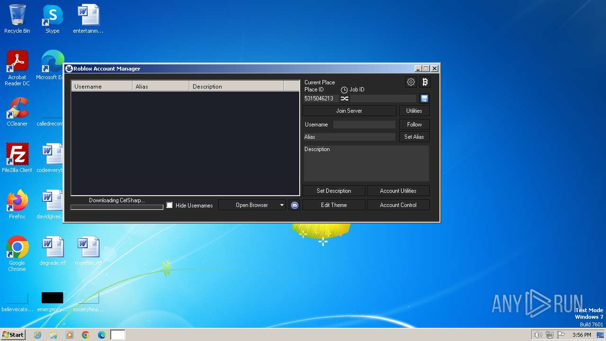The image size is (606, 341).
Task: Open Windows Explorer folder from the taskbar
Action: click(x=53, y=335)
